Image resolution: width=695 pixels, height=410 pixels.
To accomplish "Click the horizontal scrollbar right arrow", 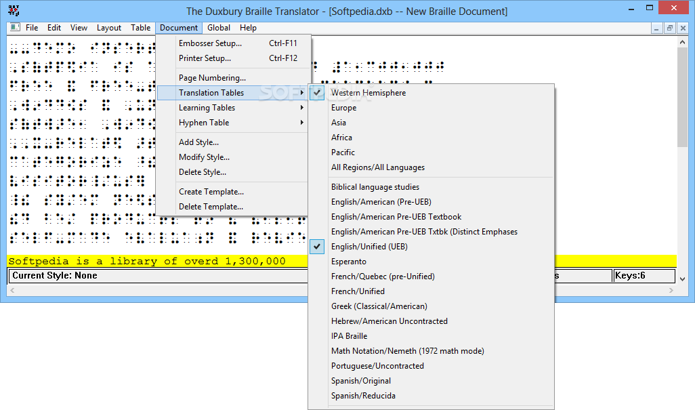I will [671, 290].
